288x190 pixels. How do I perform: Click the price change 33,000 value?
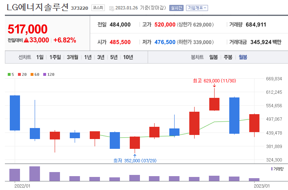click(x=39, y=40)
